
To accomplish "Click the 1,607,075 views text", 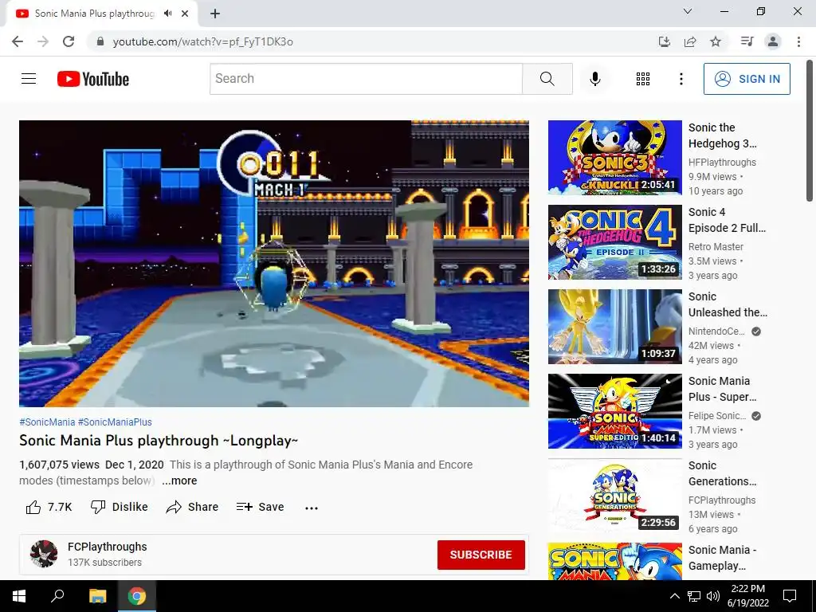I will [x=59, y=465].
